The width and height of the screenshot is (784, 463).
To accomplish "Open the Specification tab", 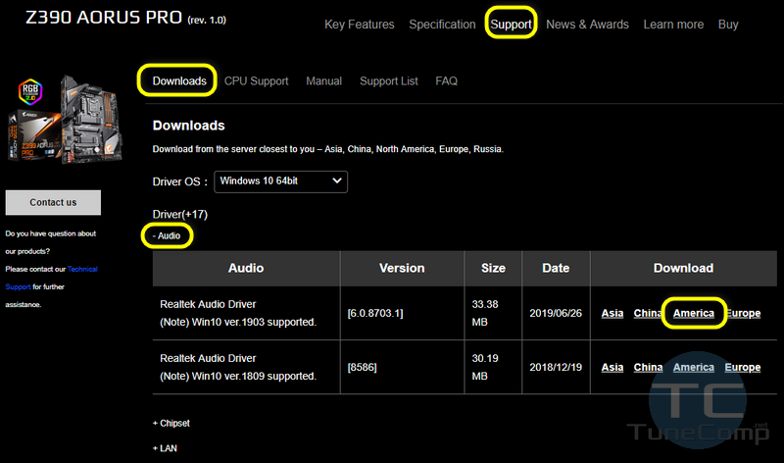I will coord(442,25).
